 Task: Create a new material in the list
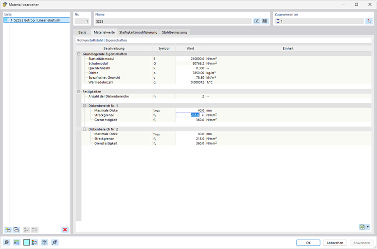pyautogui.click(x=8, y=230)
